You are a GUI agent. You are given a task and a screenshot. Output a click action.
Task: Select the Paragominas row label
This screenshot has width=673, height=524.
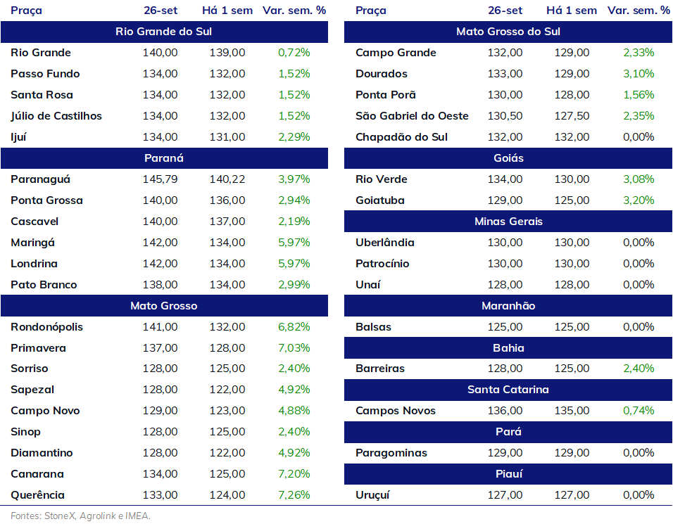coord(391,453)
